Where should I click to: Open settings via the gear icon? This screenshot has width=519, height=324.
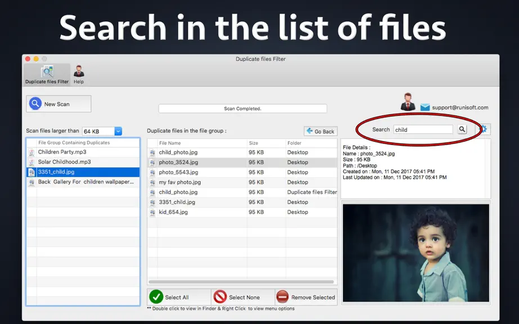pyautogui.click(x=484, y=129)
